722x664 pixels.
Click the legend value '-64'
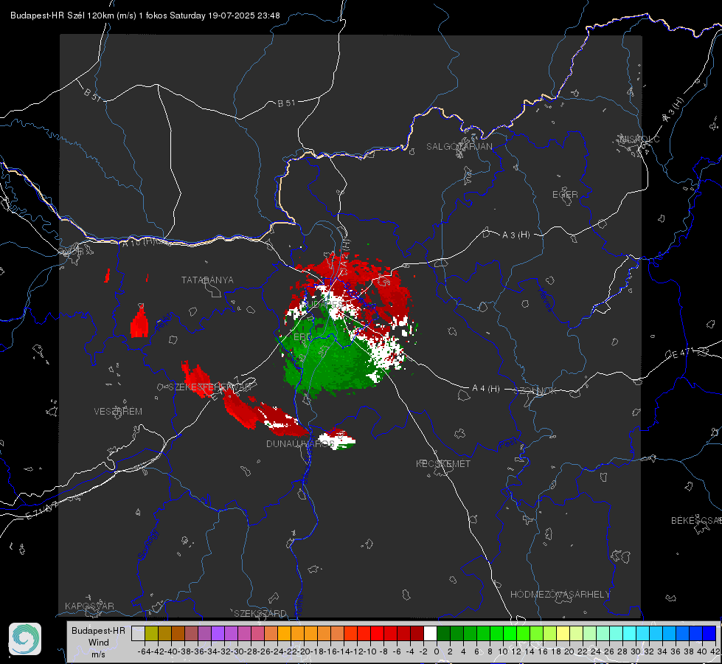(x=144, y=651)
